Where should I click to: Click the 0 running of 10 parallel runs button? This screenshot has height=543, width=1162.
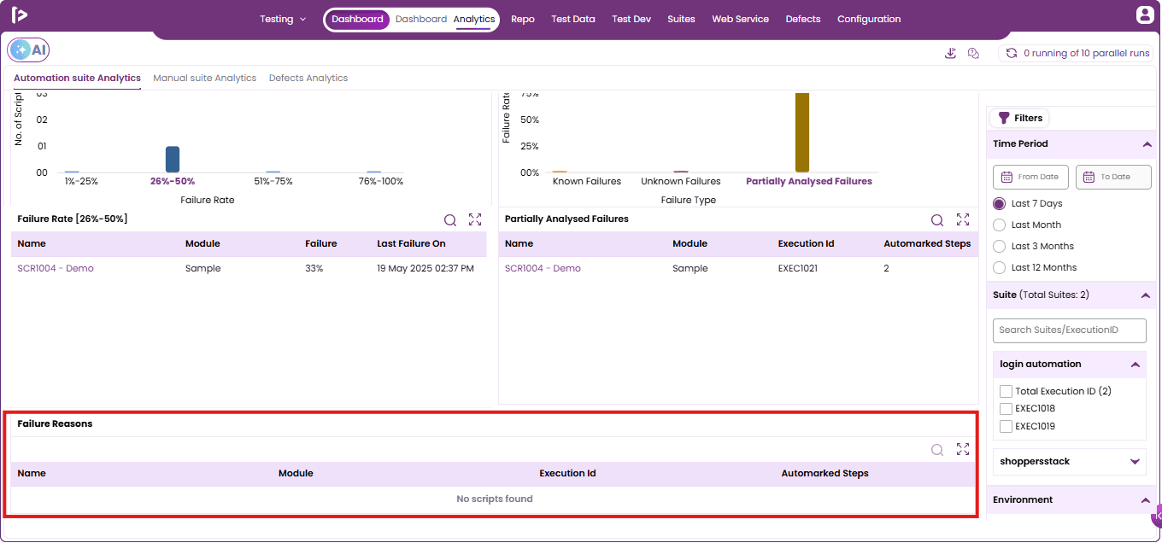1077,53
